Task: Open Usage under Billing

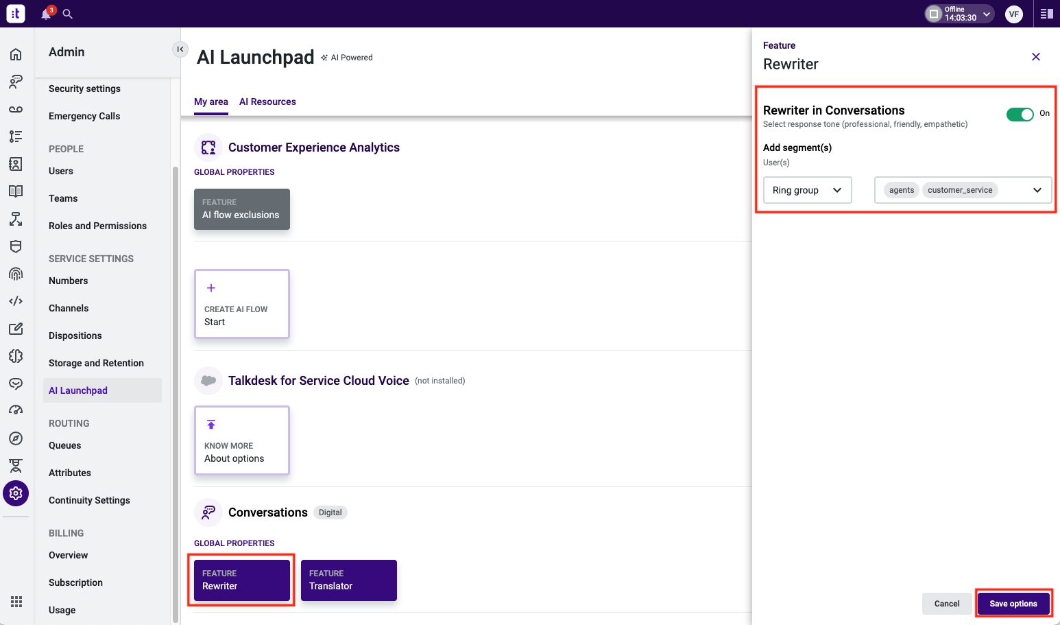Action: coord(62,610)
